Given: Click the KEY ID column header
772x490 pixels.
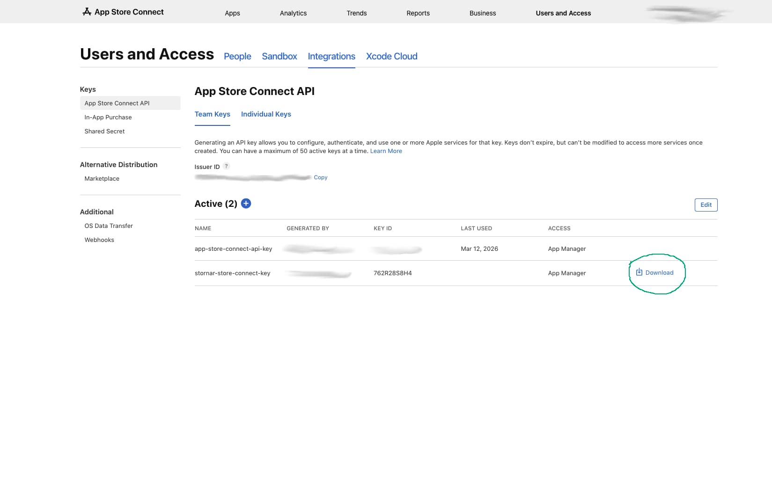Looking at the screenshot, I should (x=382, y=228).
